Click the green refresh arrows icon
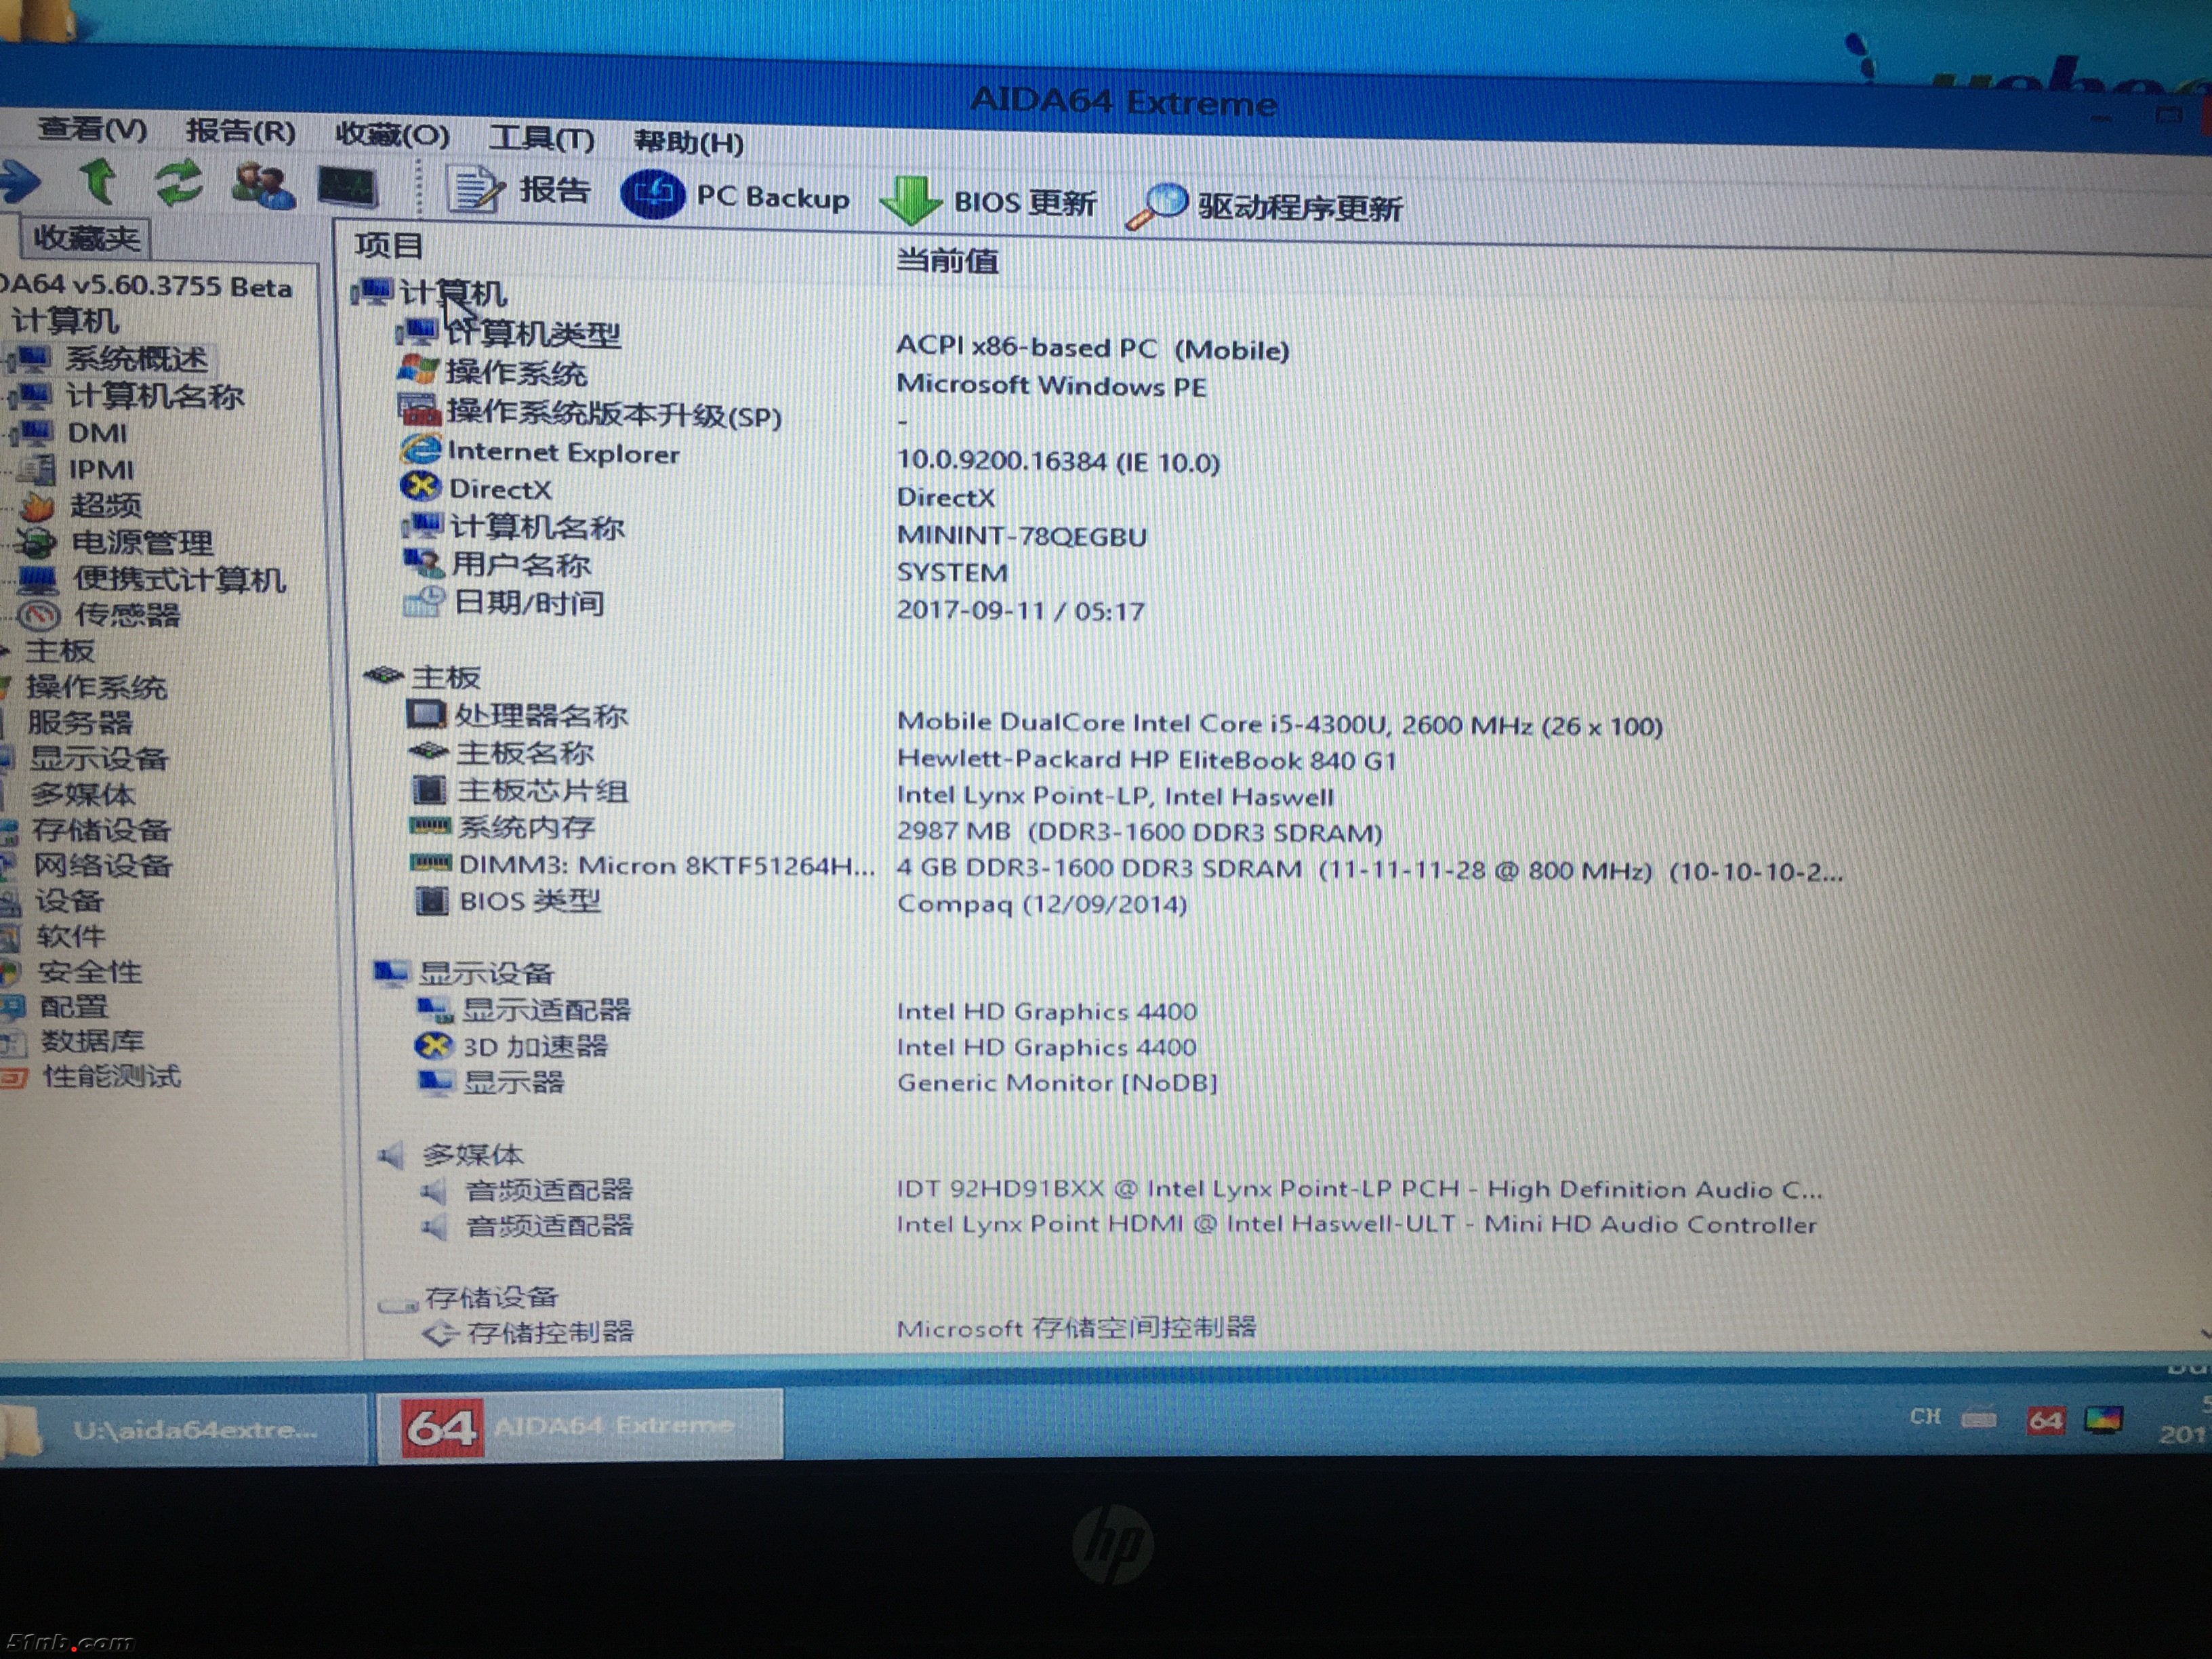The image size is (2212, 1659). point(179,184)
